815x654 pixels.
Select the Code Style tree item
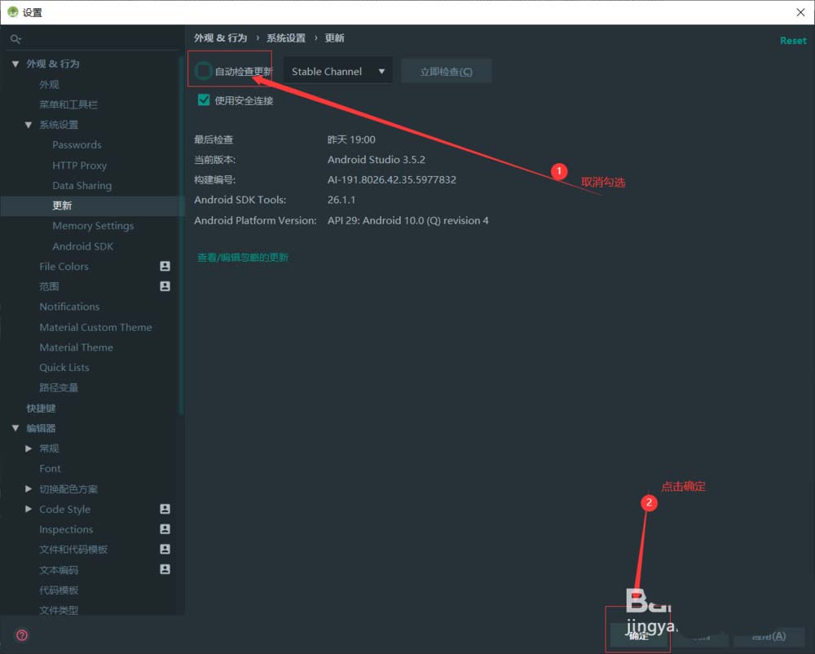click(65, 509)
